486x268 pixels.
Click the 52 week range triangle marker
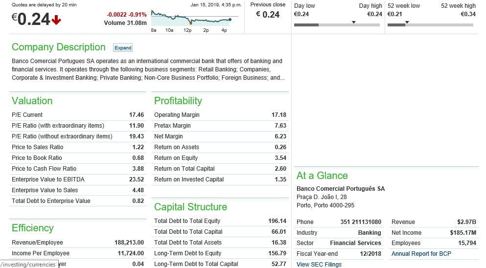(x=407, y=22)
